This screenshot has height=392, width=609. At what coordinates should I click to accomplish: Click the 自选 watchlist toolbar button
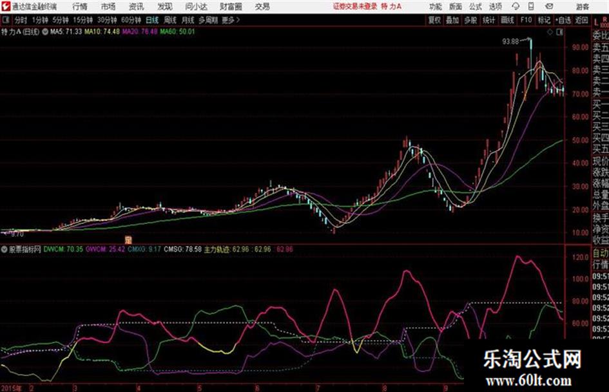pos(563,20)
